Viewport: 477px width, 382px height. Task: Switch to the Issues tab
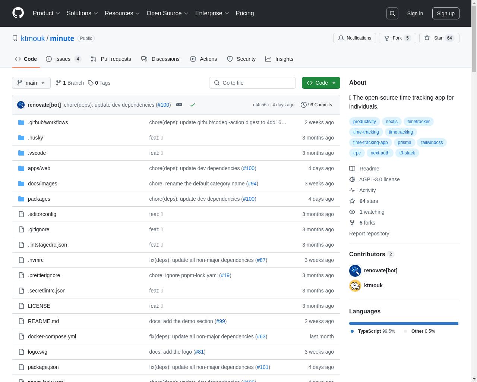coord(63,59)
